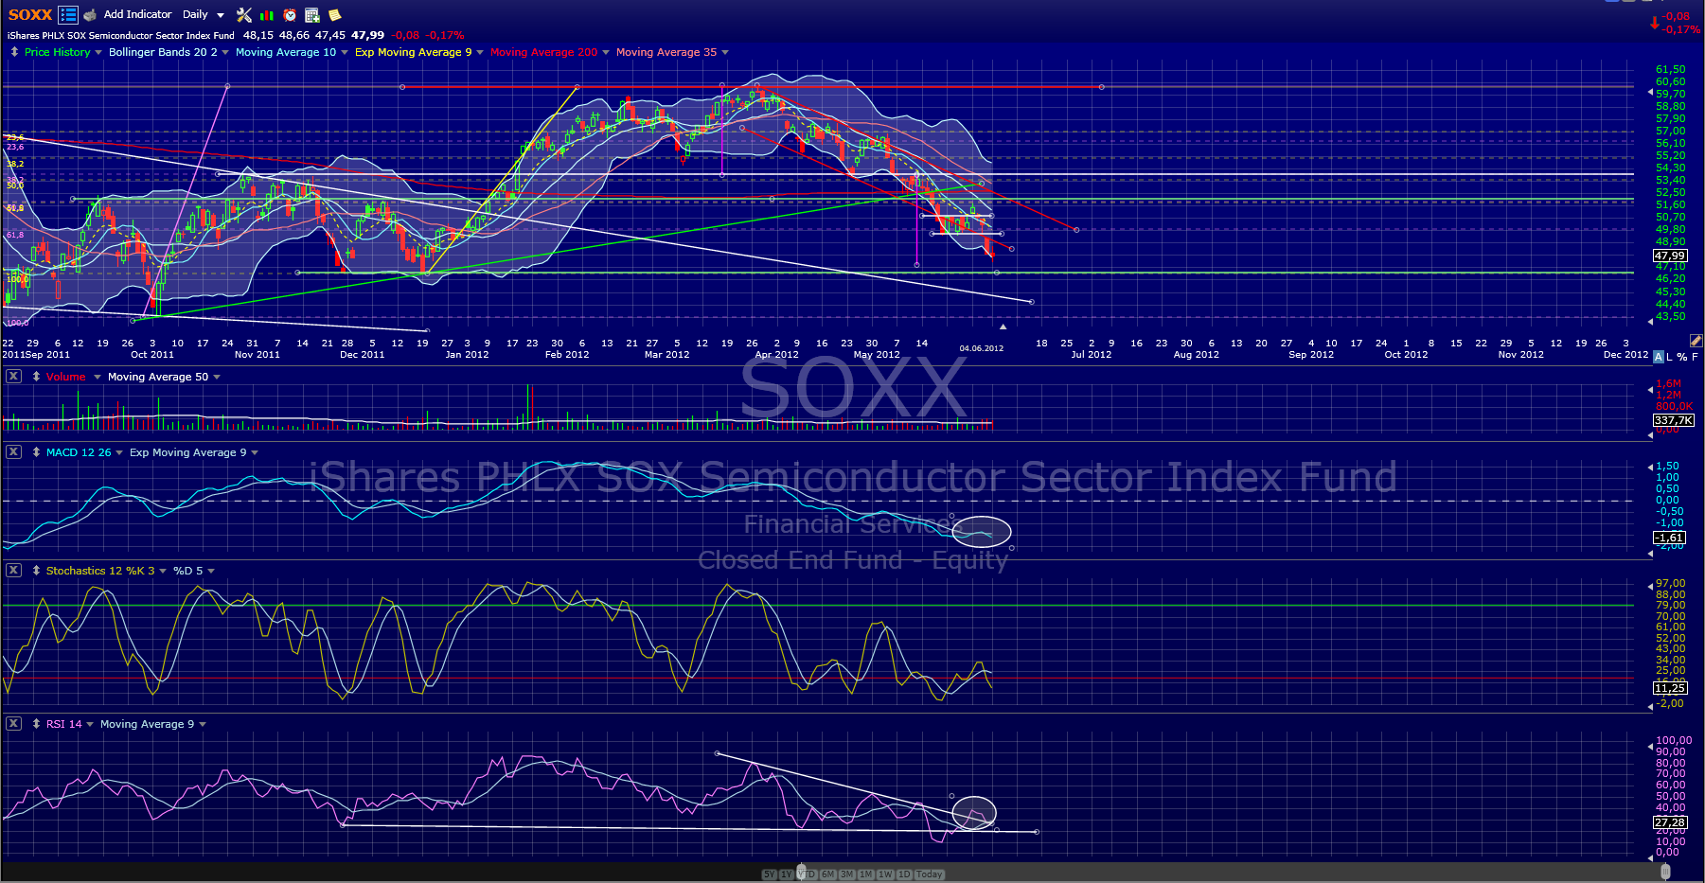This screenshot has height=883, width=1705.
Task: Click the move handle of the MACD panel
Action: (x=36, y=452)
